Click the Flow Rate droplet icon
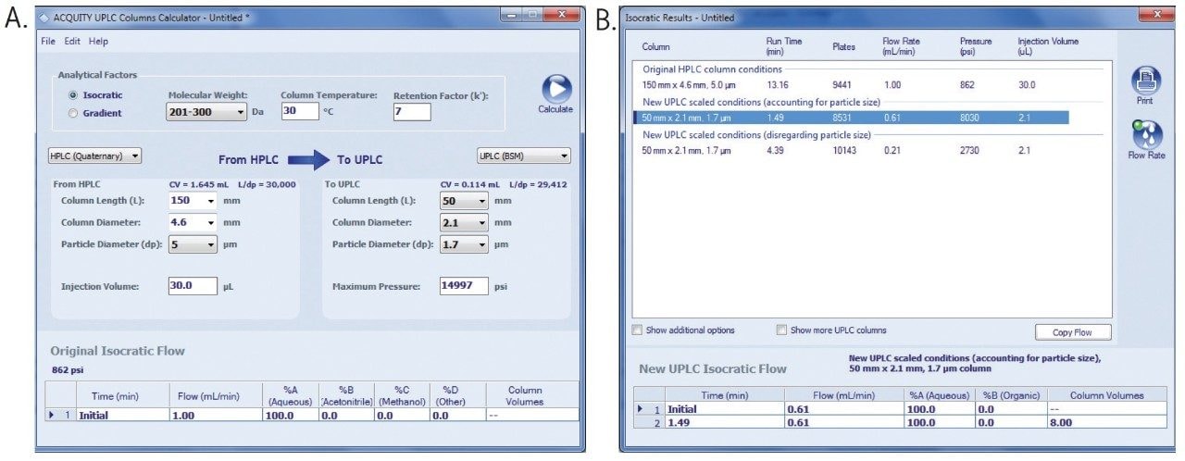This screenshot has height=461, width=1185. pos(1145,135)
